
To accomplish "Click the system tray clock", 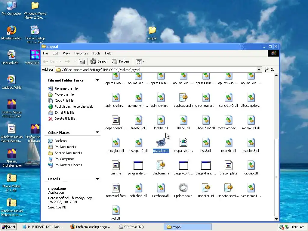I will 298,227.
